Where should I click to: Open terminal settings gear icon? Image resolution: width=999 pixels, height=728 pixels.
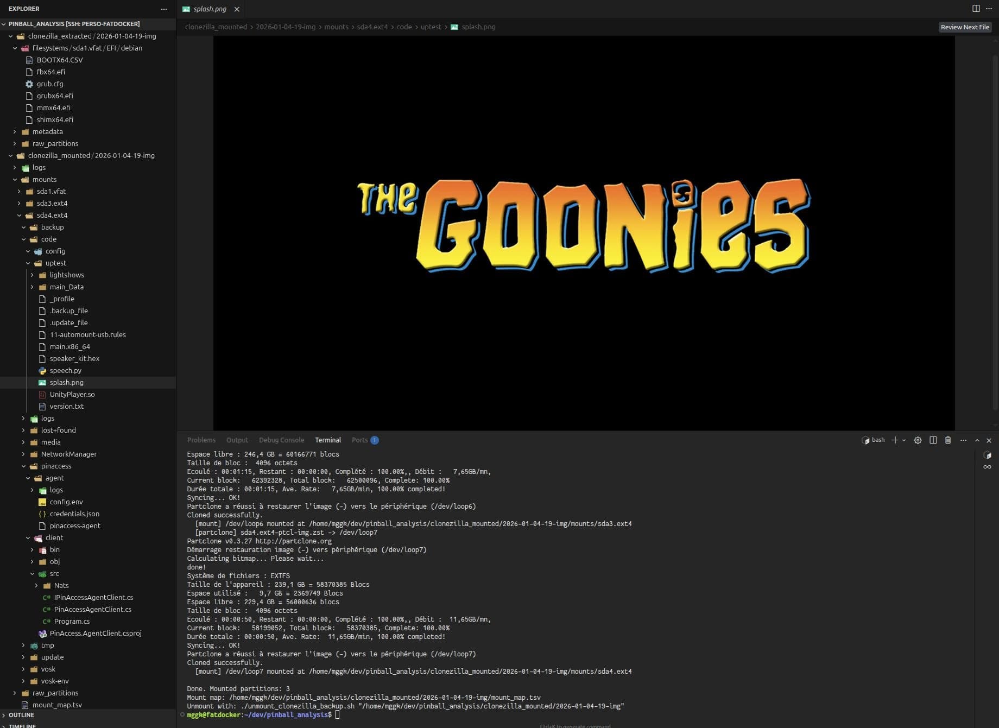[x=918, y=440]
